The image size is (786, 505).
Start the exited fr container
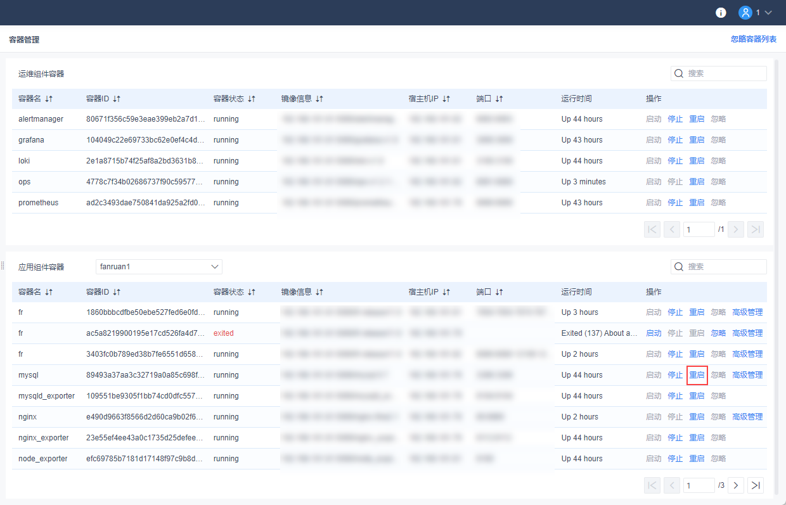(x=654, y=333)
